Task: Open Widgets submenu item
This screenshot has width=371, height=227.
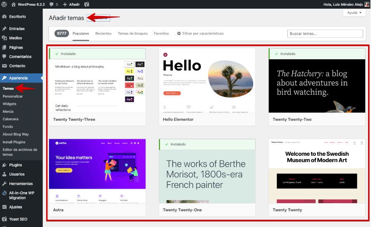Action: click(9, 104)
